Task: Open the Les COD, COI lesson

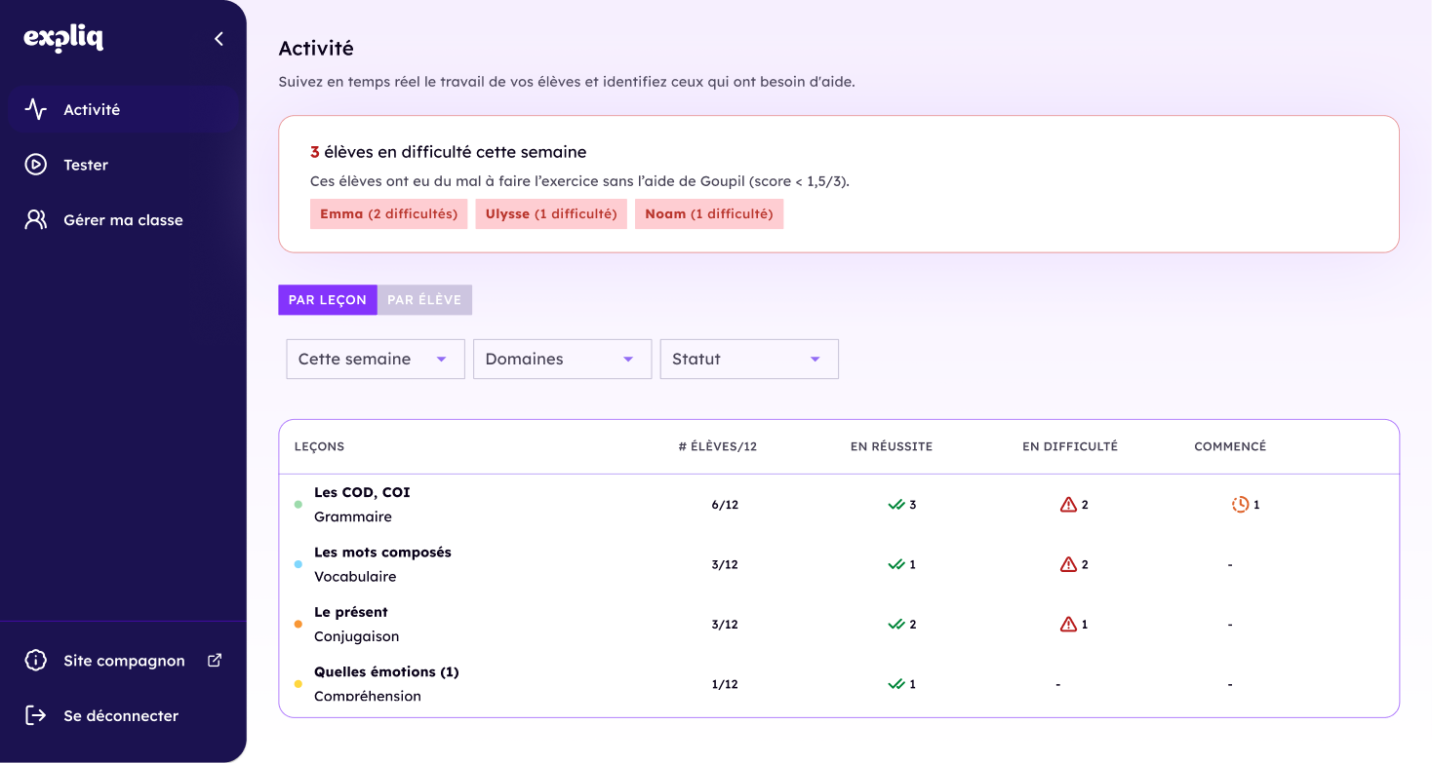Action: pyautogui.click(x=362, y=492)
